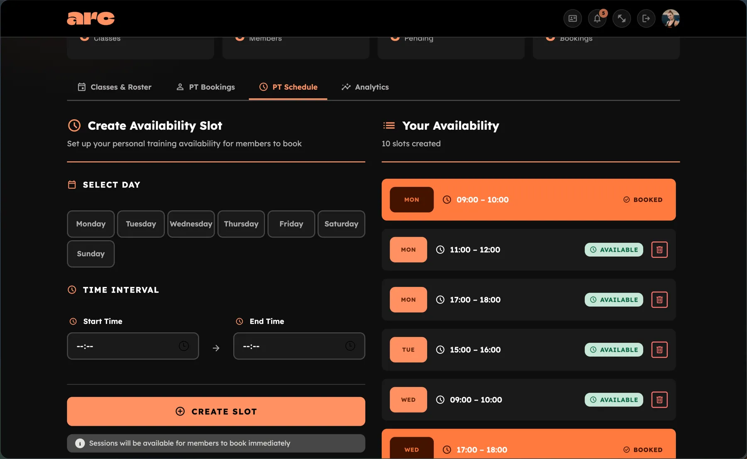Select Saturday as the day
The width and height of the screenshot is (747, 459).
pyautogui.click(x=342, y=224)
